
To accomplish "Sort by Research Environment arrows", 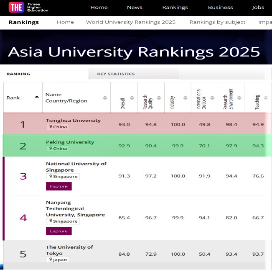I will 239,98.
